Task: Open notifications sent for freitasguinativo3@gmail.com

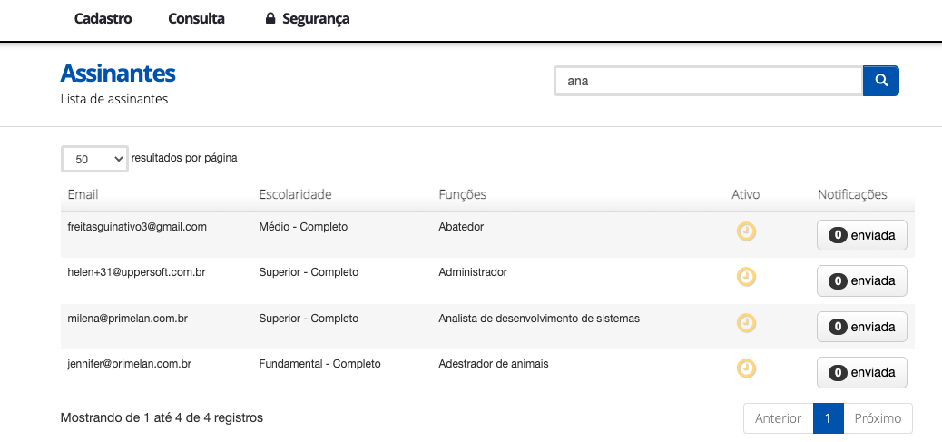Action: click(x=861, y=235)
